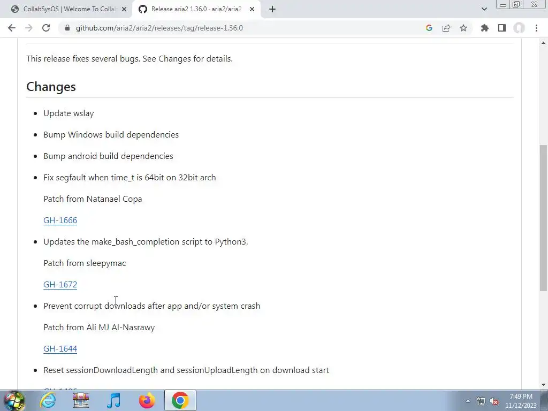The image size is (548, 411).
Task: Launch Internet Explorer from the taskbar
Action: (47, 400)
